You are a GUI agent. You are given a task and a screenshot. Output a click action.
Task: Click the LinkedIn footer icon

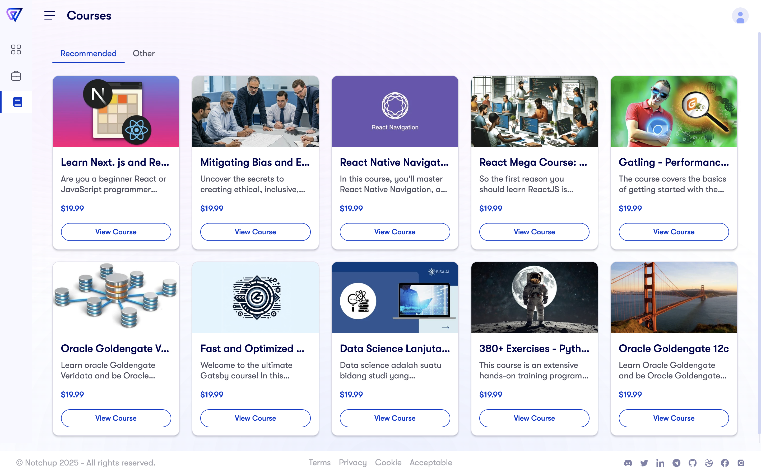(x=660, y=463)
